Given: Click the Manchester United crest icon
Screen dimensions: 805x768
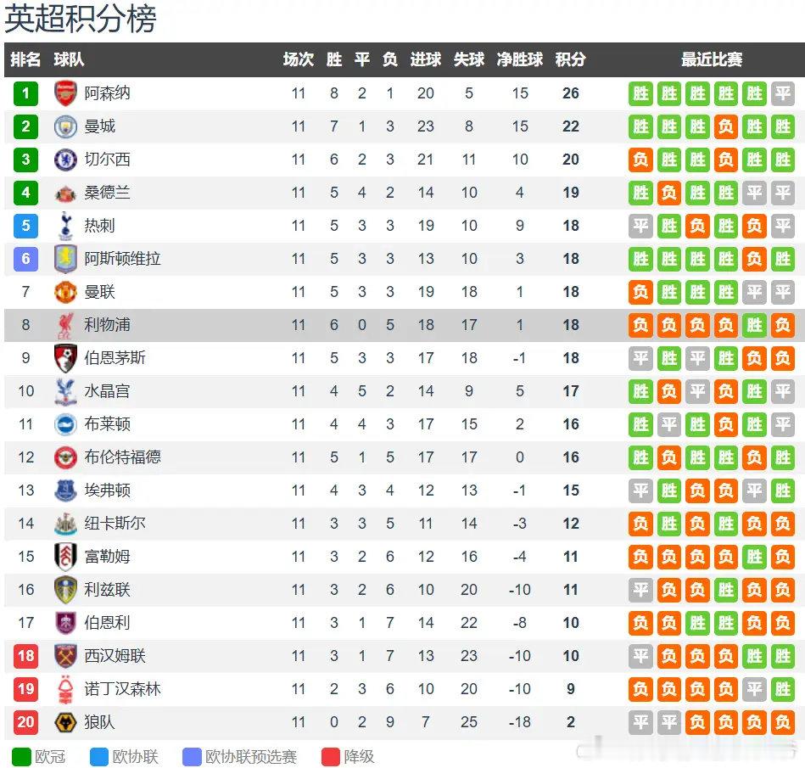Looking at the screenshot, I should coord(65,292).
